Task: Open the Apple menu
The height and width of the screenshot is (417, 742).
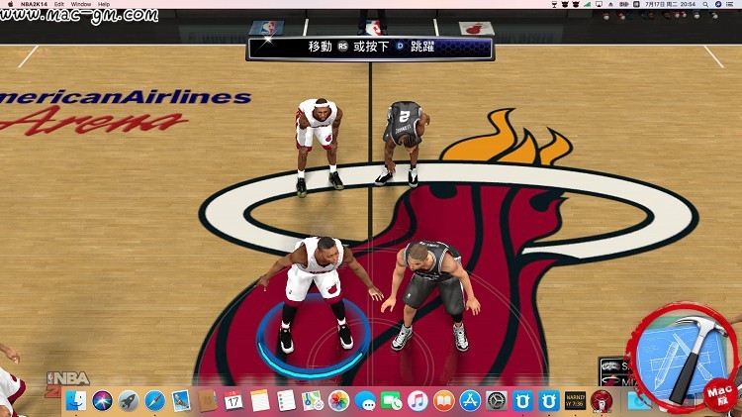Action: (11, 4)
